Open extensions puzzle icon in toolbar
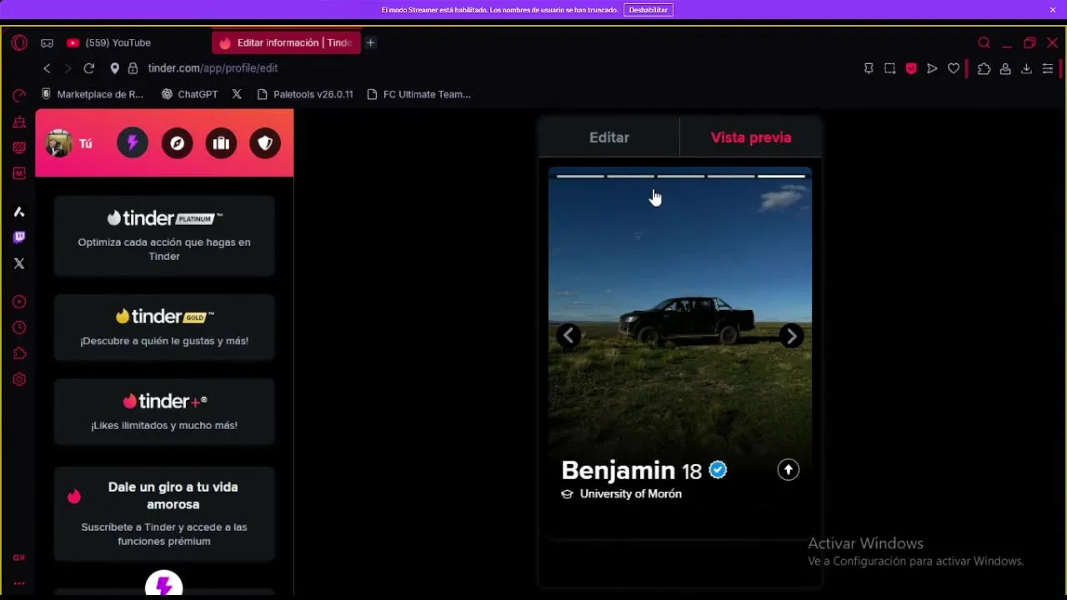 pos(984,68)
